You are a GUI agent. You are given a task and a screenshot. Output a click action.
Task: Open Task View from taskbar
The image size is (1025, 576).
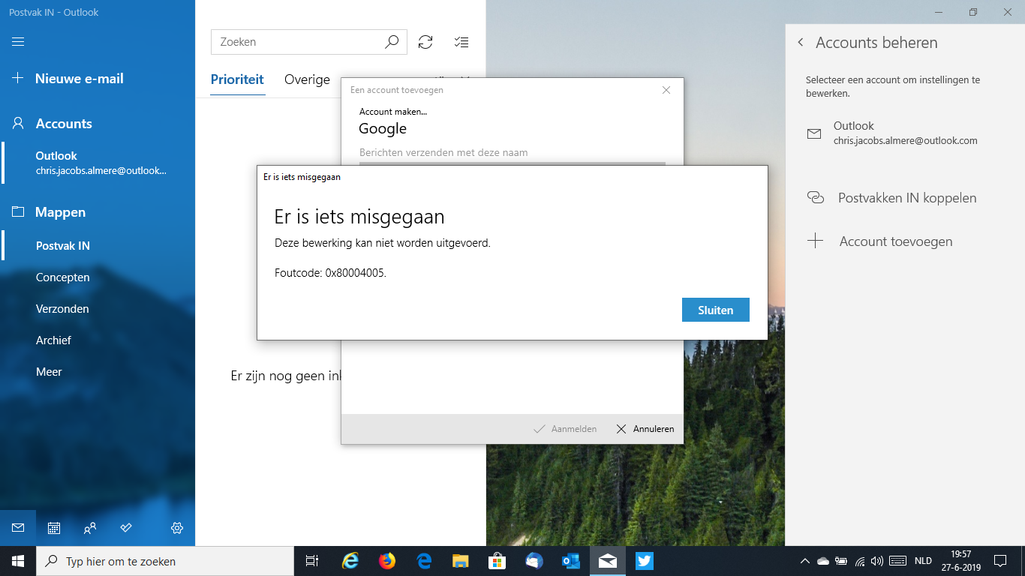[x=312, y=561]
